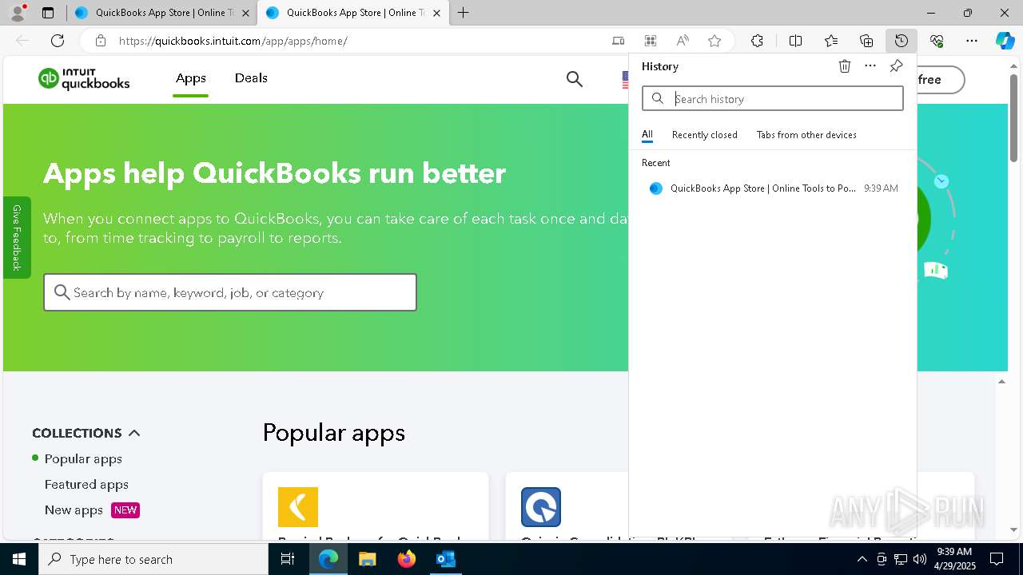Viewport: 1023px width, 575px height.
Task: Collapse the COLLECTIONS section
Action: [86, 433]
